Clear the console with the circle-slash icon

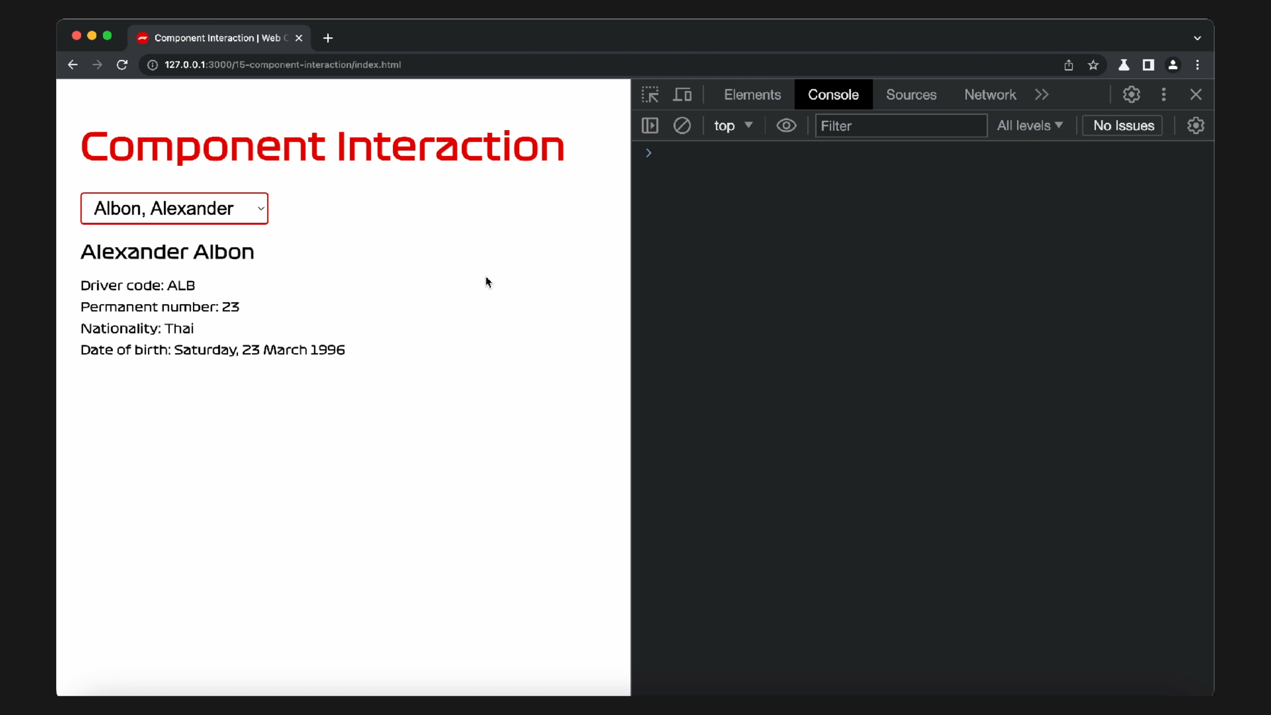tap(682, 125)
